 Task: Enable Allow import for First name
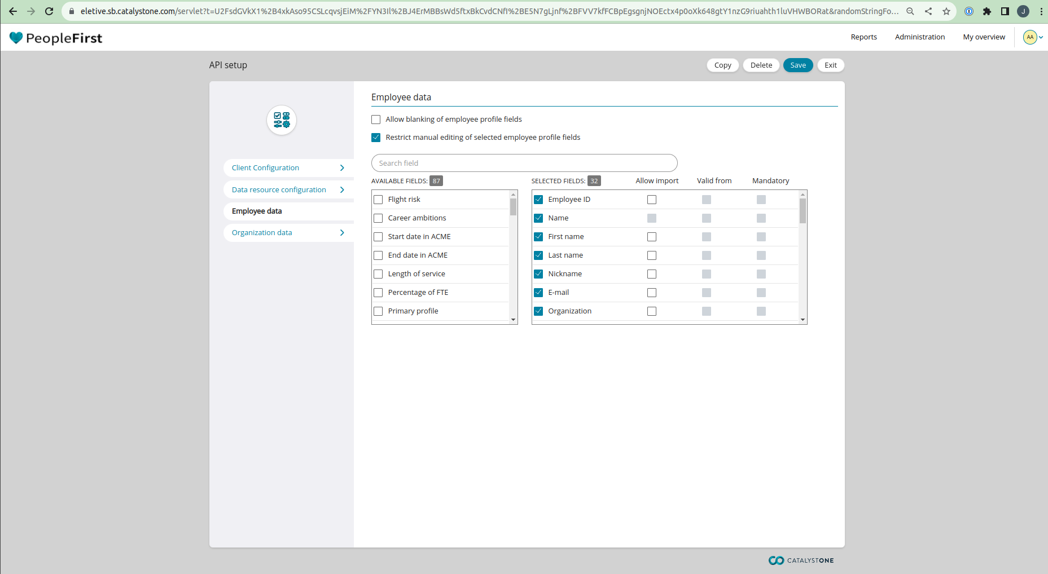click(652, 237)
